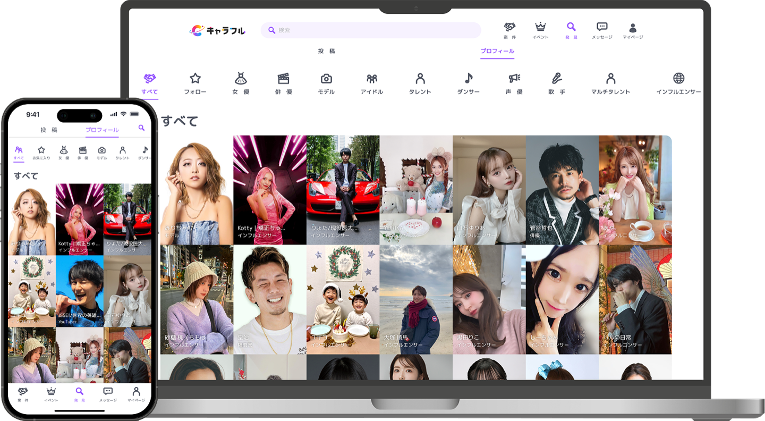Tap タレント person icon on the phone
The height and width of the screenshot is (421, 765).
[x=122, y=150]
